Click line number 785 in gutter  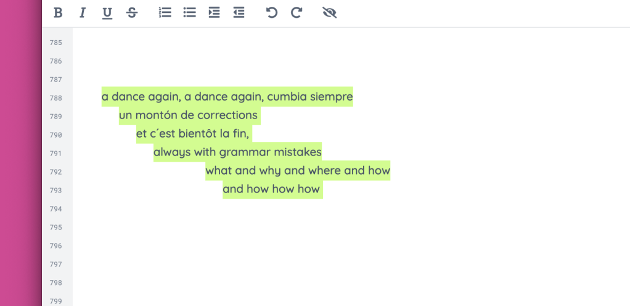pos(55,43)
